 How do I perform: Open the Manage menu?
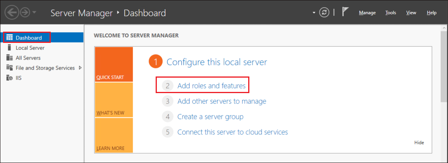367,13
